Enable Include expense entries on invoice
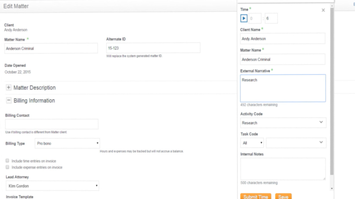 (x=7, y=167)
